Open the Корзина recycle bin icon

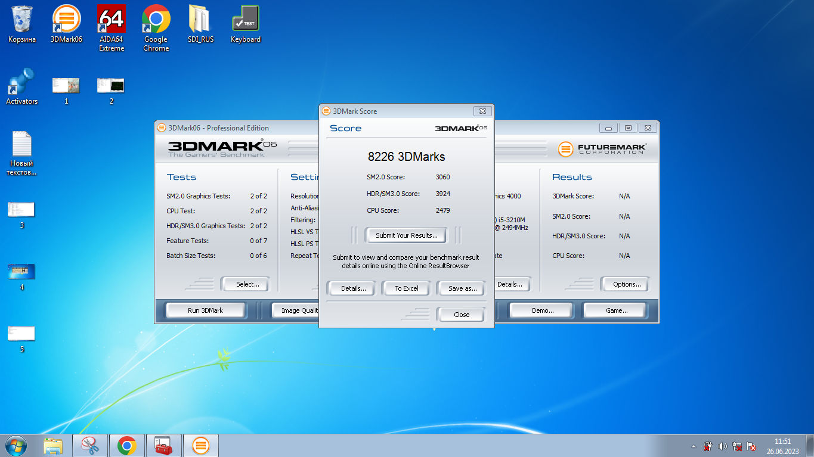pyautogui.click(x=22, y=24)
